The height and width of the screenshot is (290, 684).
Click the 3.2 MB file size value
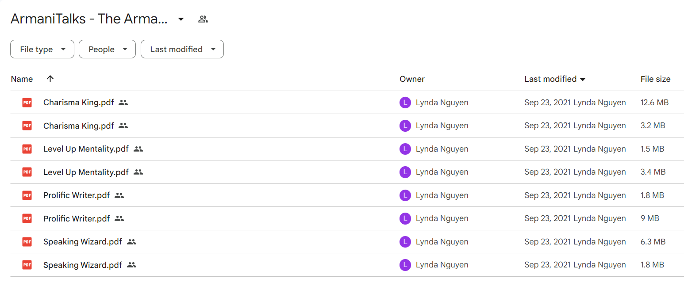point(653,126)
